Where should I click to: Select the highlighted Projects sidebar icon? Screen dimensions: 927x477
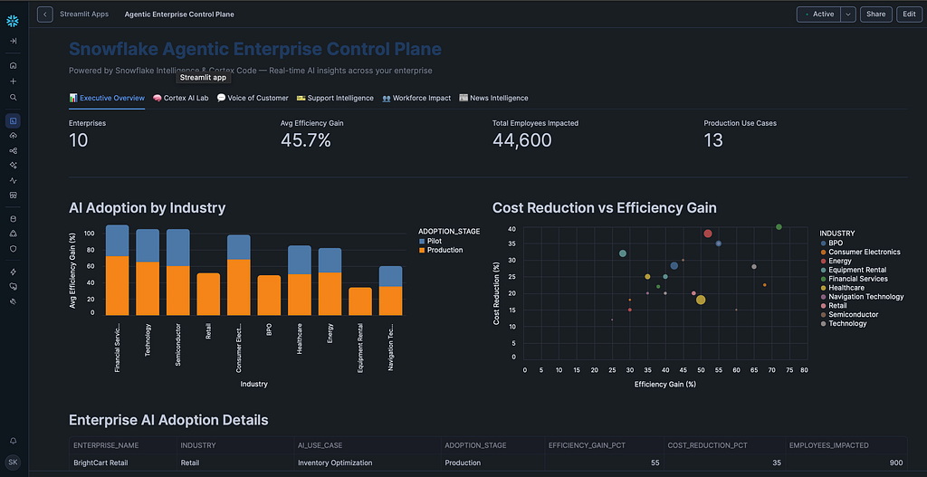point(13,120)
